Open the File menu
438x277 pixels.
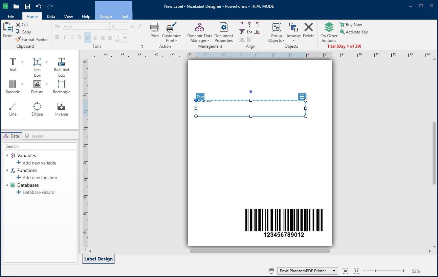[11, 16]
